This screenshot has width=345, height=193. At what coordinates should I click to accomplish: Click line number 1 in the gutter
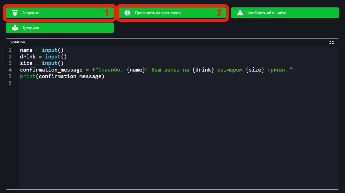coord(10,50)
